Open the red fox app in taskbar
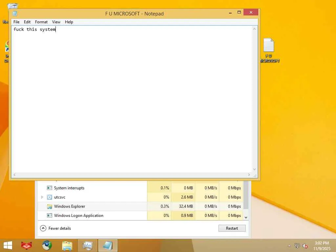The image size is (336, 252). [x=26, y=245]
